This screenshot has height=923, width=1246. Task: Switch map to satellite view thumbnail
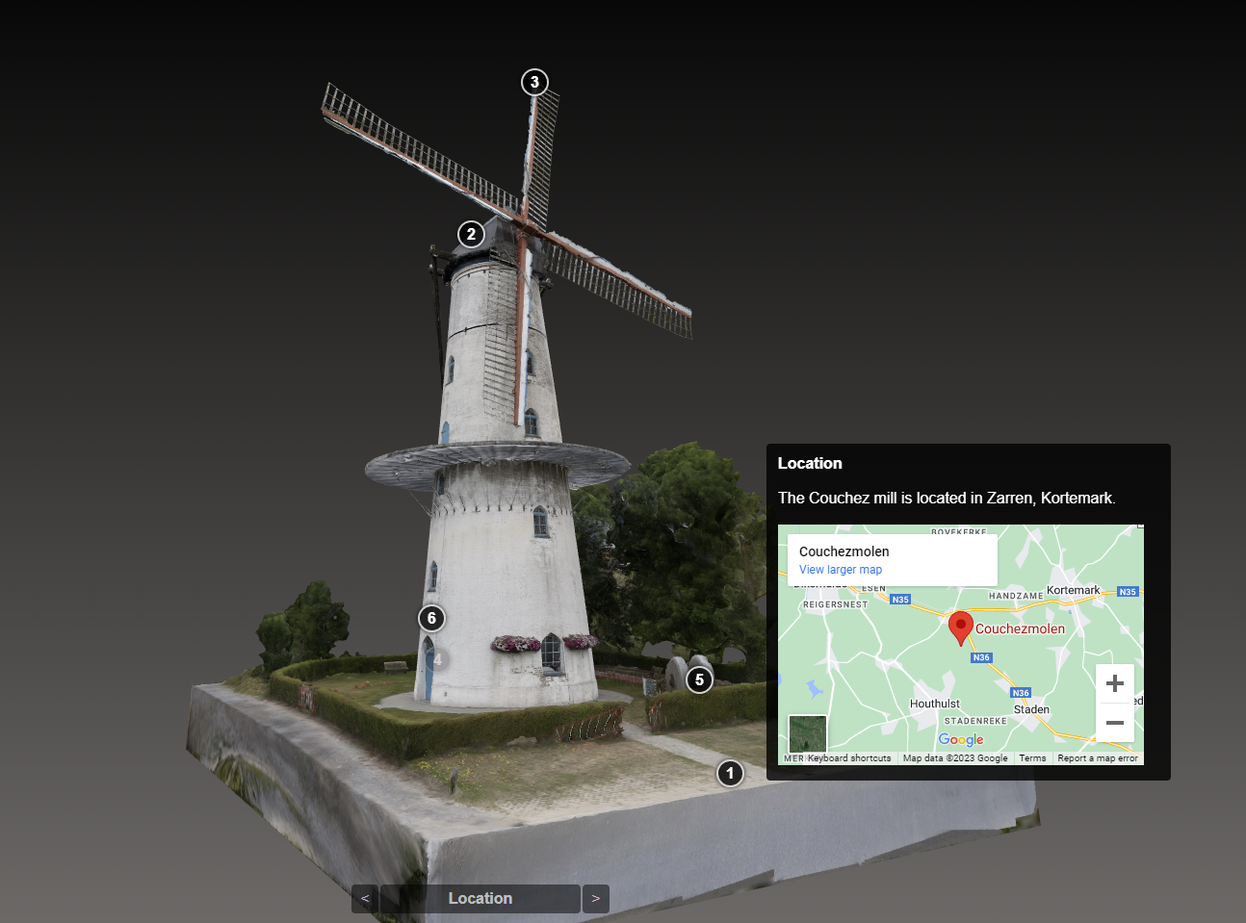pos(807,734)
